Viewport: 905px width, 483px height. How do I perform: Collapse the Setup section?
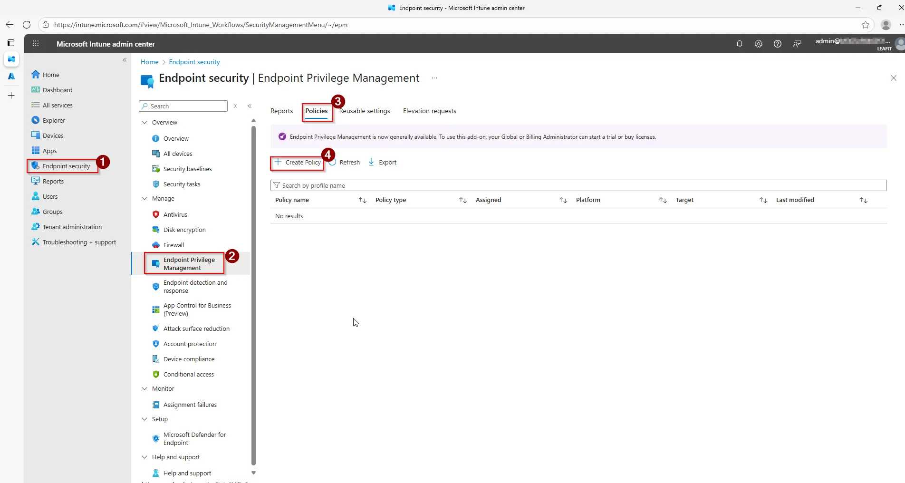(x=144, y=419)
